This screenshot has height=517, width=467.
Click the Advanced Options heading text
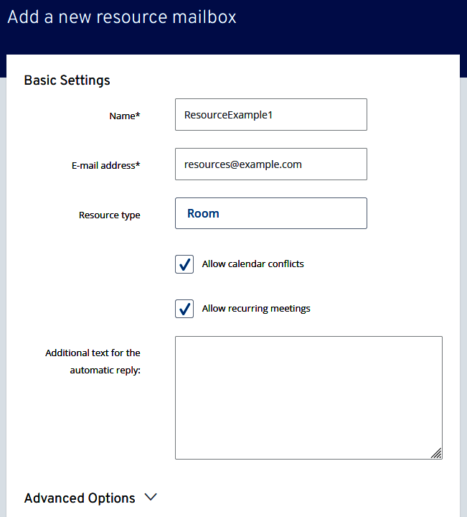(80, 498)
